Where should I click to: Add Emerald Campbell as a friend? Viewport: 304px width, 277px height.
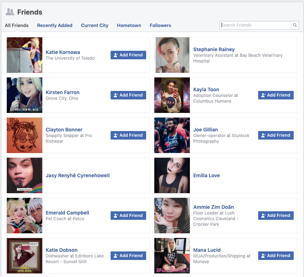(128, 216)
